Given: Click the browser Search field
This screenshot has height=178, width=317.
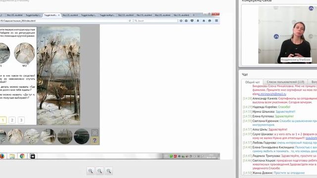Looking at the screenshot, I should (156, 21).
